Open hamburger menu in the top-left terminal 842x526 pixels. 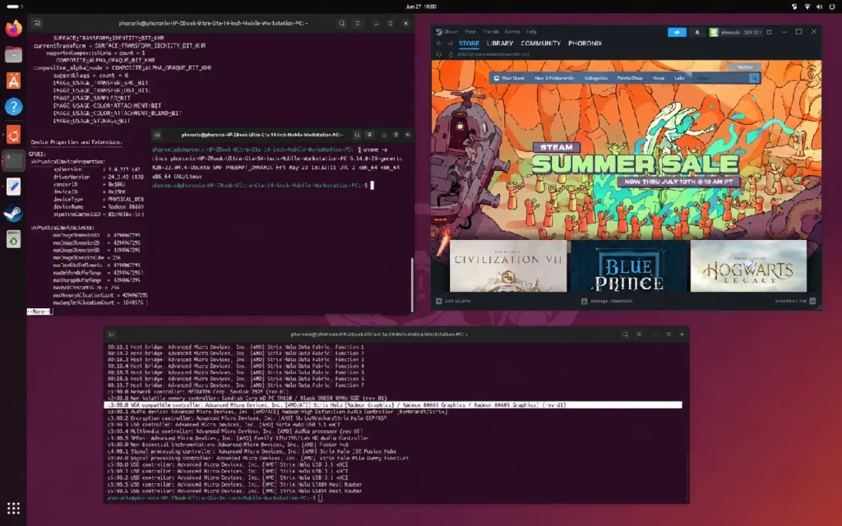click(x=357, y=23)
